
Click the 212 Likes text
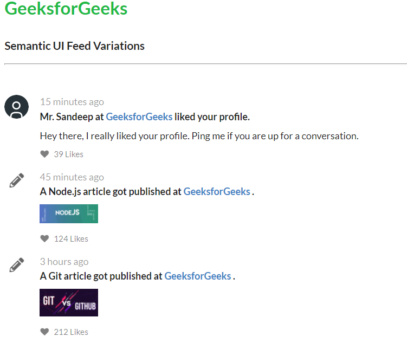(x=71, y=332)
